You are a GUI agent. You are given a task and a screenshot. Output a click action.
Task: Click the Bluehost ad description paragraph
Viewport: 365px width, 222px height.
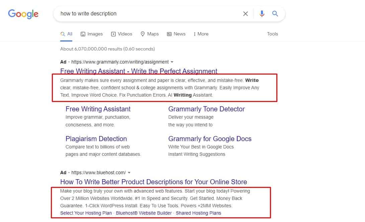[155, 198]
